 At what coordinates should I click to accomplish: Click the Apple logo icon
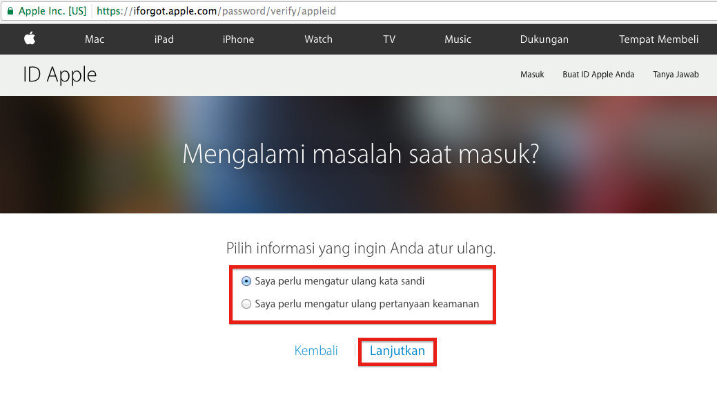tap(30, 39)
